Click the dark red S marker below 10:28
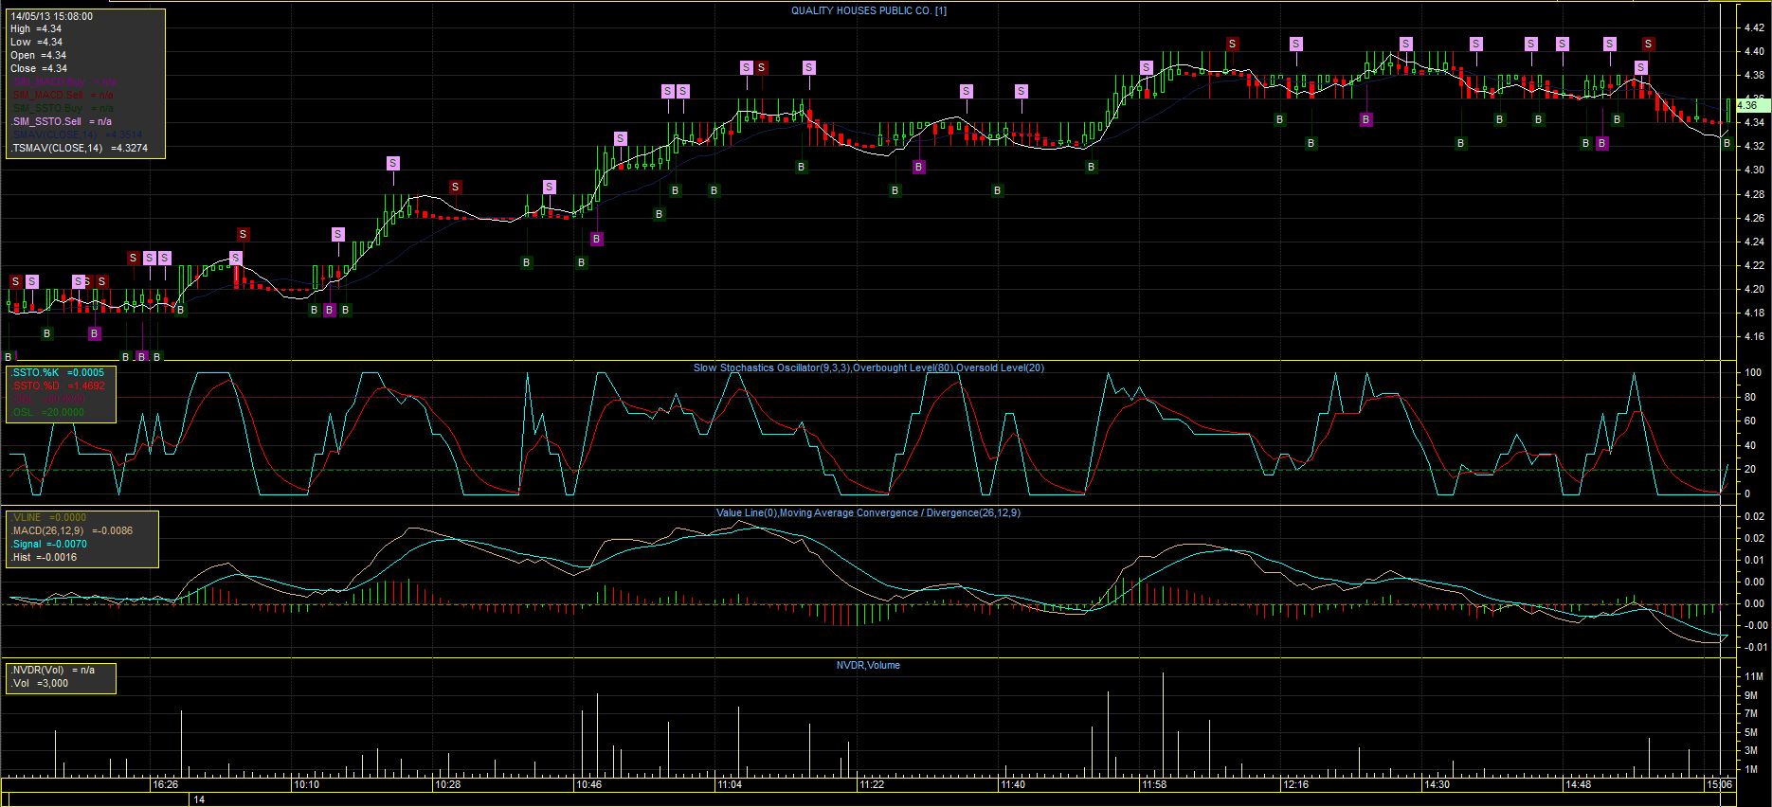The width and height of the screenshot is (1772, 807). 456,188
